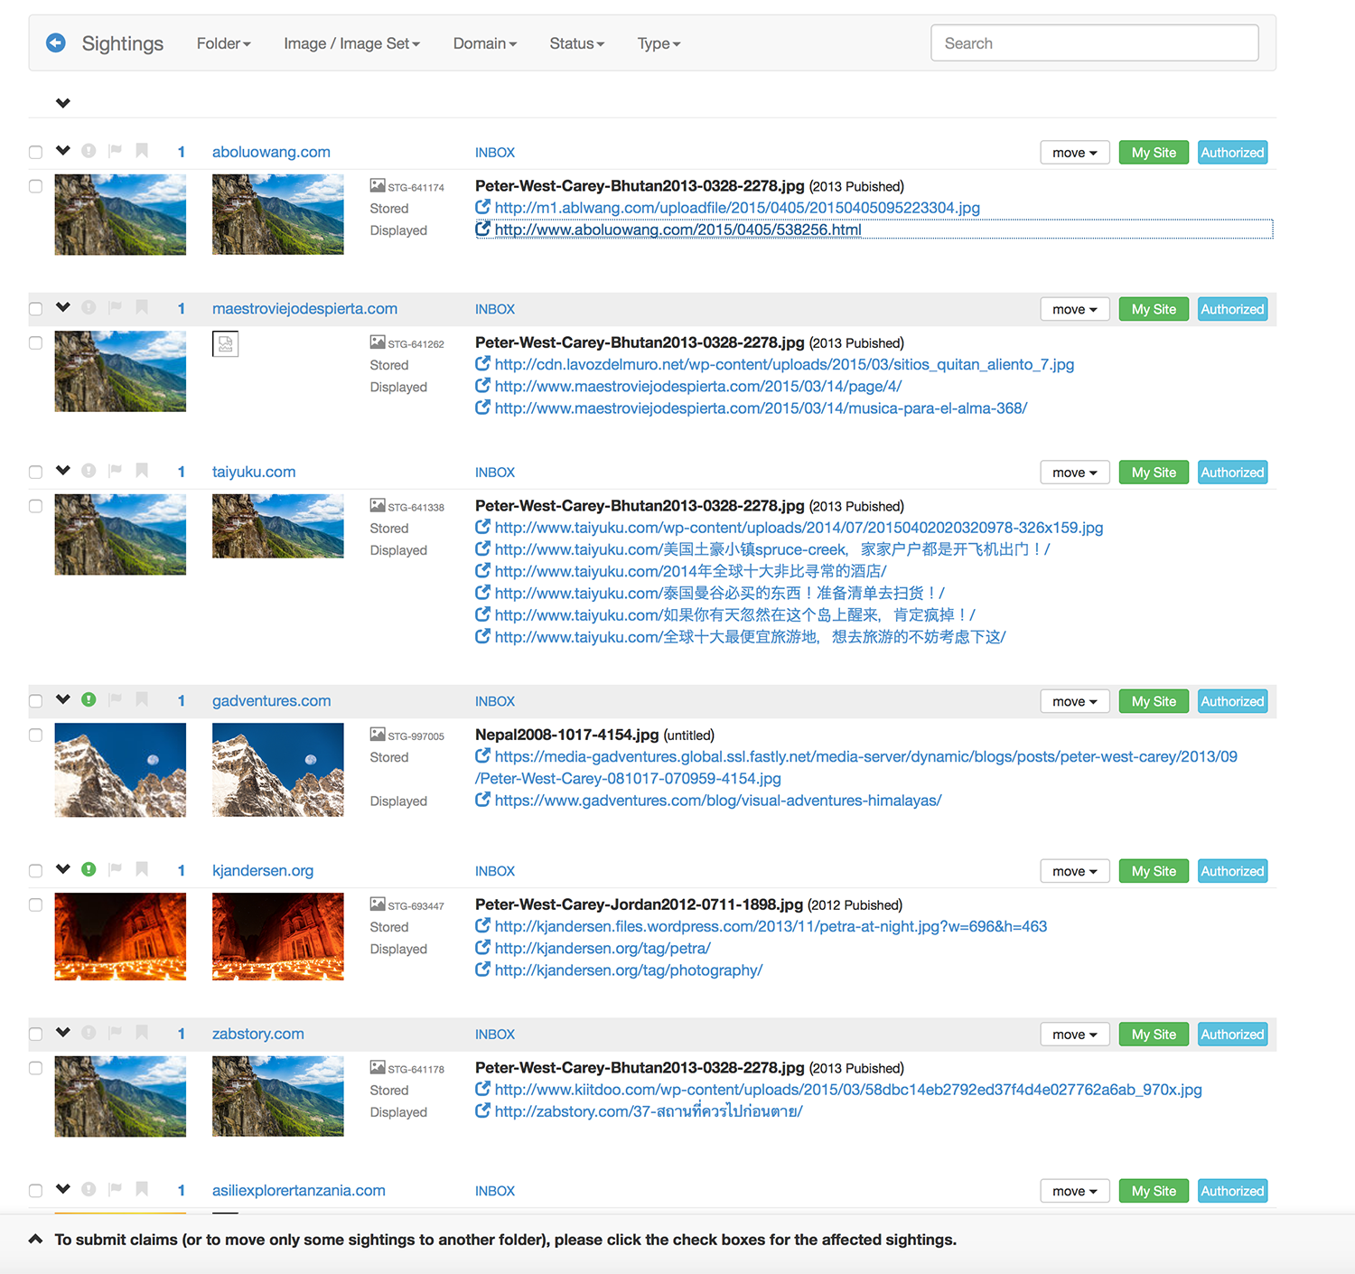Screen dimensions: 1355x1274
Task: Open the Image / Image Set menu
Action: (352, 43)
